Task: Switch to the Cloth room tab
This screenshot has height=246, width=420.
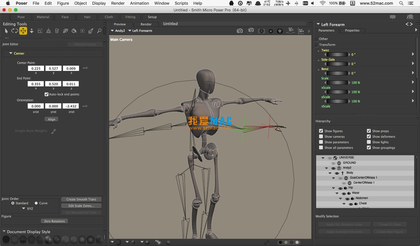Action: [x=109, y=17]
